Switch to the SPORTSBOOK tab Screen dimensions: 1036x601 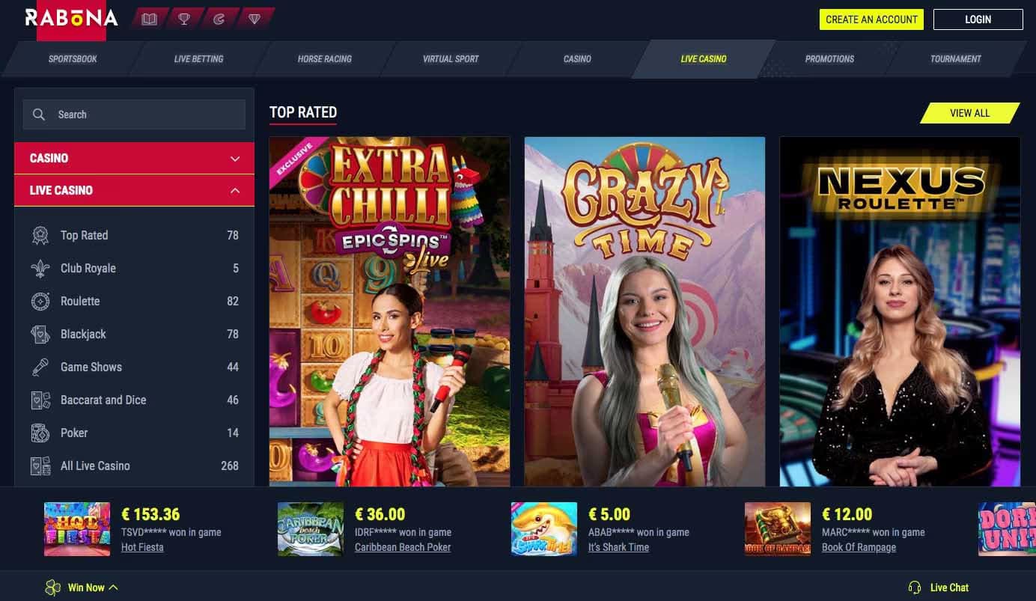click(73, 59)
